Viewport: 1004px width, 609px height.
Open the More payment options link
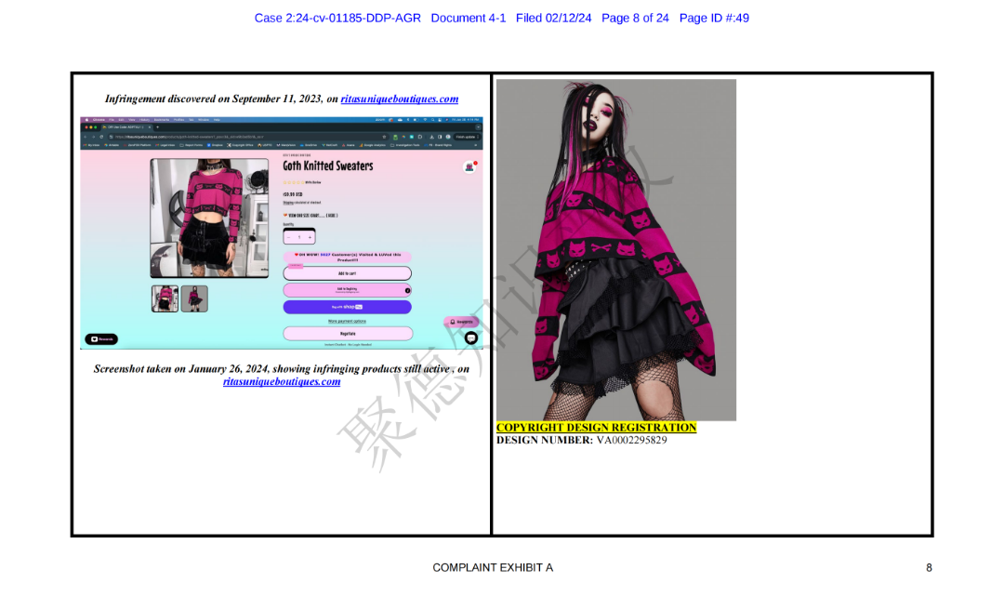347,322
